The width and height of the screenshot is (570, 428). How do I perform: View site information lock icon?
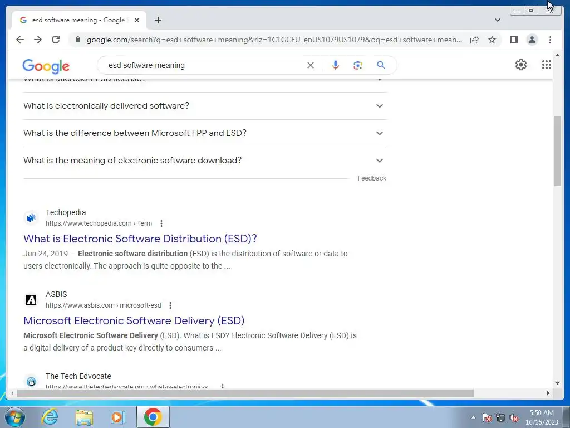pyautogui.click(x=77, y=40)
